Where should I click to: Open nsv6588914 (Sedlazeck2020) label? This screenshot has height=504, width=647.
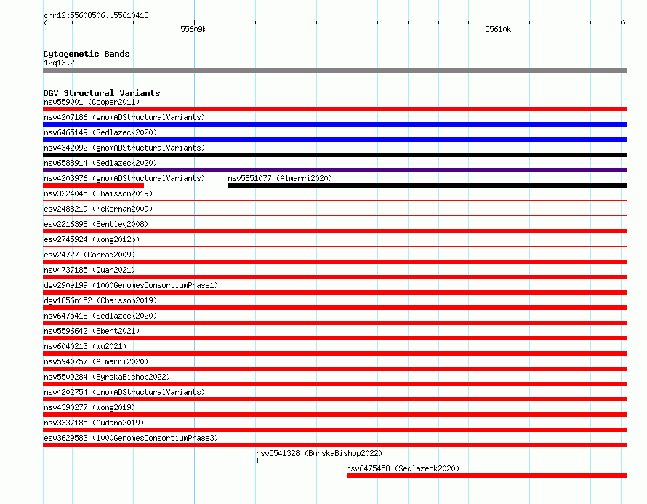(100, 163)
